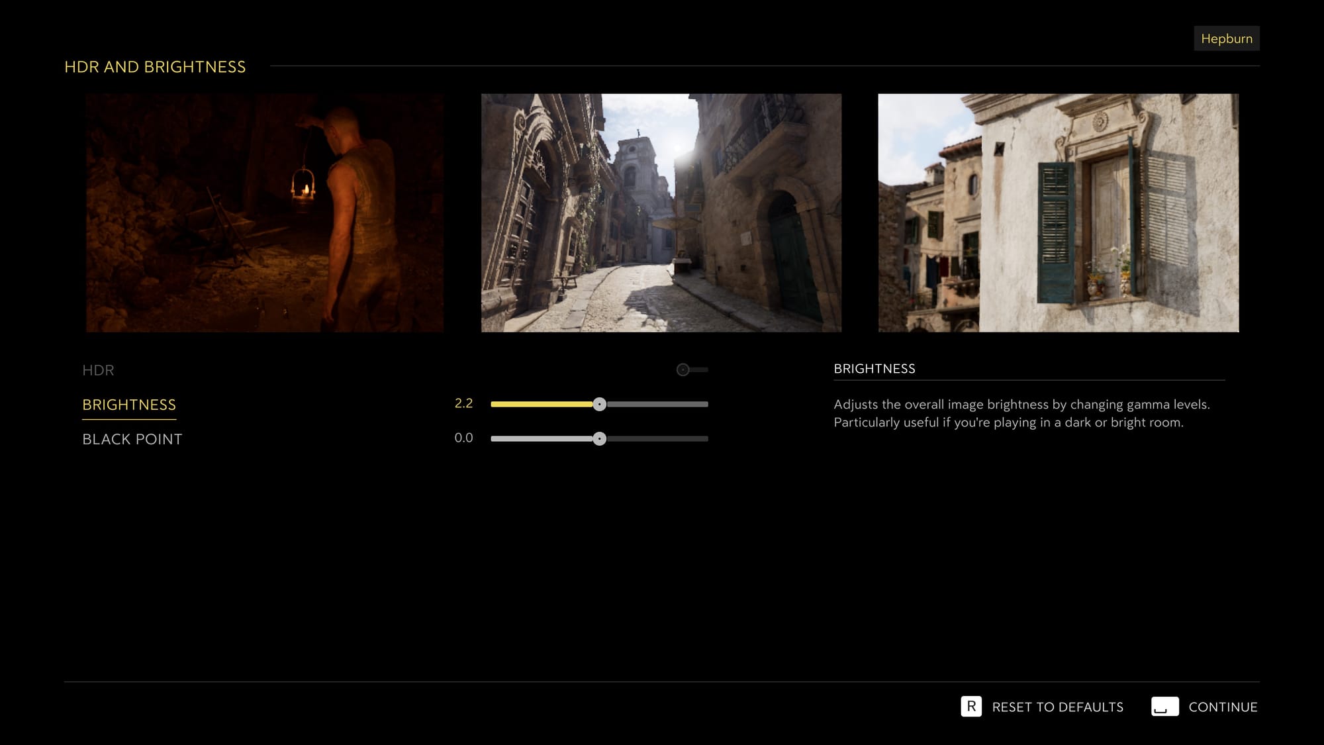Screen dimensions: 1324x745
Task: Select the BRIGHTNESS settings entry
Action: [130, 404]
